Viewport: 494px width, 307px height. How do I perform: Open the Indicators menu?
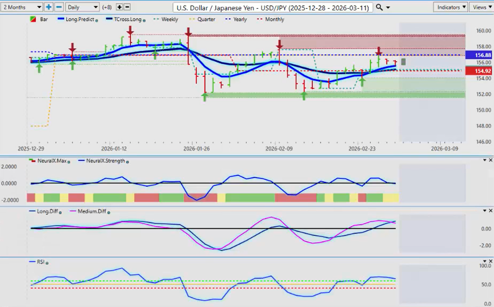tap(451, 7)
